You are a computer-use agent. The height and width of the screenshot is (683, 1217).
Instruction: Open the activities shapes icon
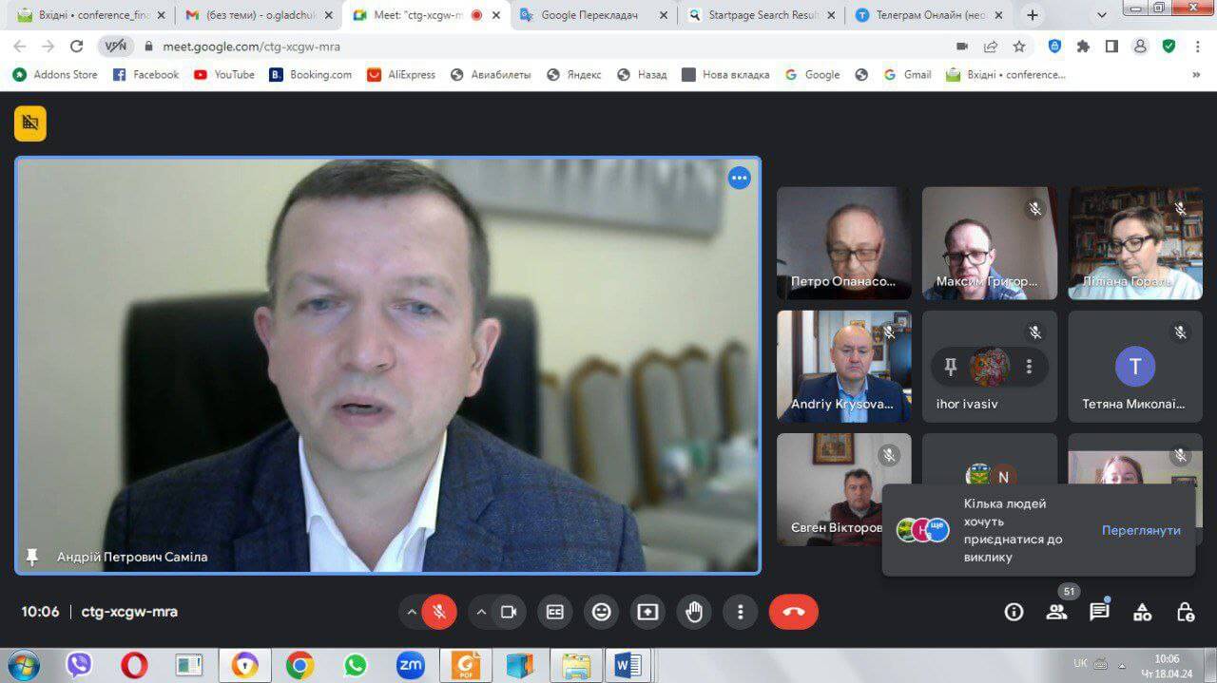(x=1142, y=612)
